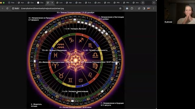This screenshot has height=109, width=195.
Task: Click the Libra symbol on the wheel
Action: point(95,55)
